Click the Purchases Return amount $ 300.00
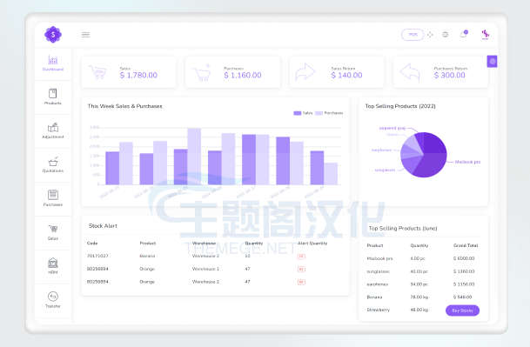This screenshot has height=347, width=530. point(450,75)
